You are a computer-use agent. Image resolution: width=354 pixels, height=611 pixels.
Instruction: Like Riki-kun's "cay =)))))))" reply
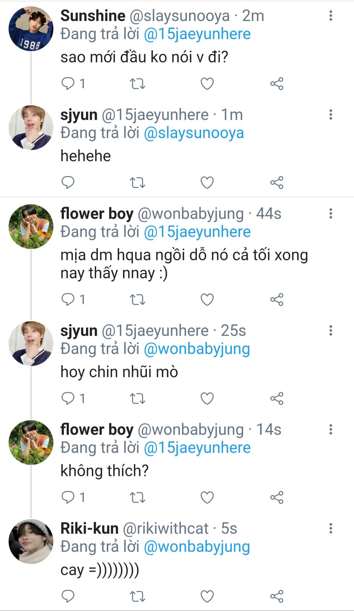207,596
